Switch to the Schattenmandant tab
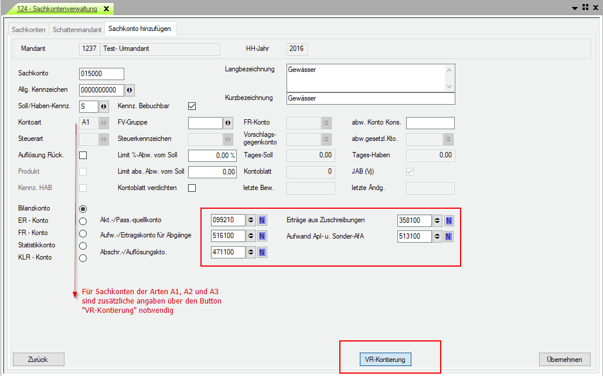603x376 pixels. (77, 29)
